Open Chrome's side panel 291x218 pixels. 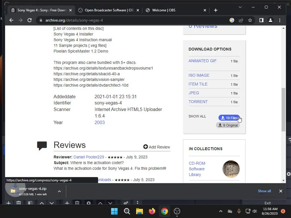coord(261,20)
